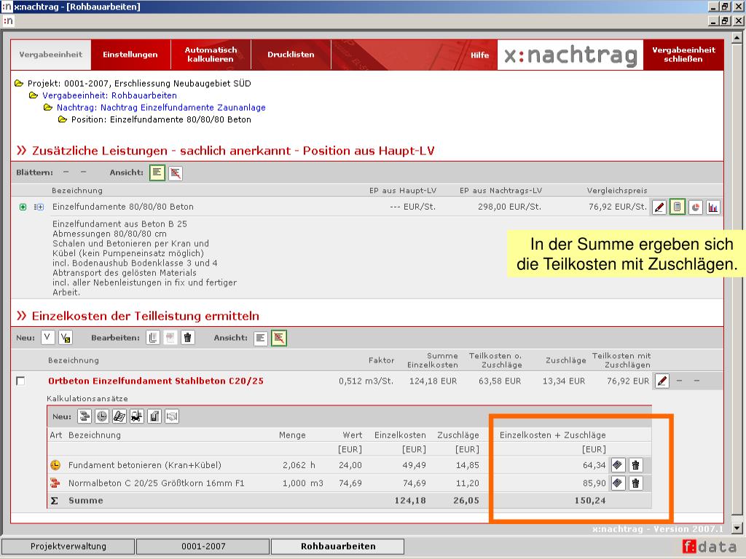Image resolution: width=746 pixels, height=559 pixels.
Task: Click the 298,00 EUR/St. Nachtrags-LV price
Action: pos(509,207)
